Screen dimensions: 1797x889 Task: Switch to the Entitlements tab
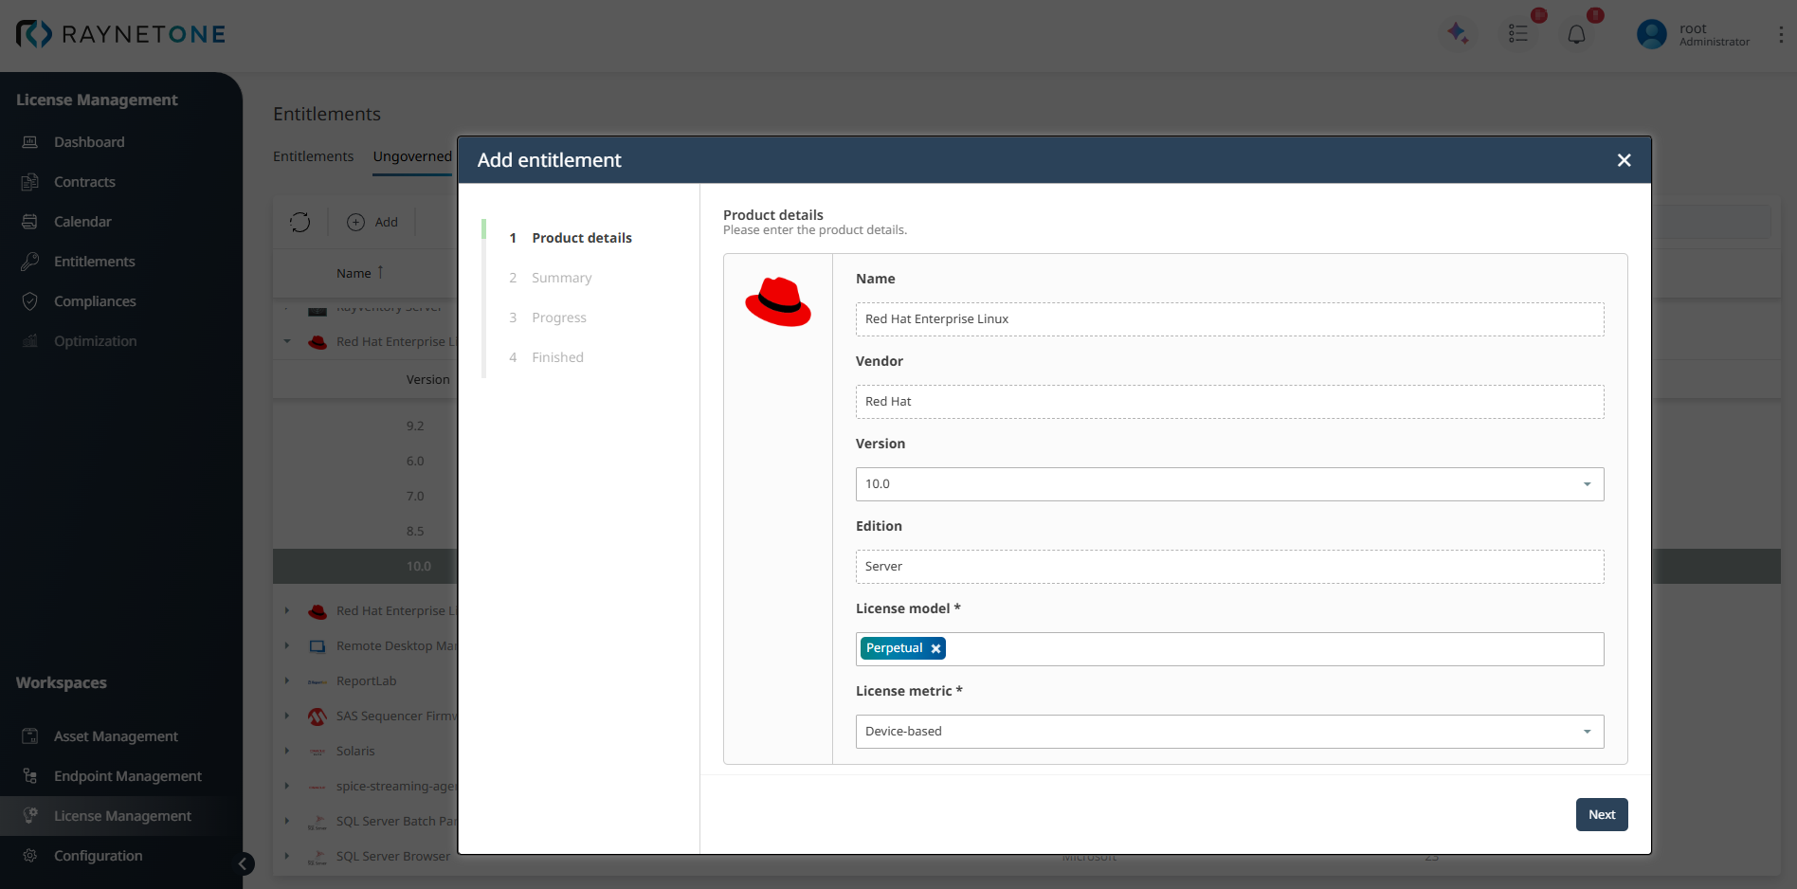click(313, 156)
